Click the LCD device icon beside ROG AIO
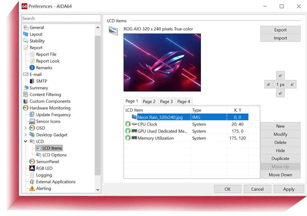Viewport: 307px width, 216px height. pos(113,31)
